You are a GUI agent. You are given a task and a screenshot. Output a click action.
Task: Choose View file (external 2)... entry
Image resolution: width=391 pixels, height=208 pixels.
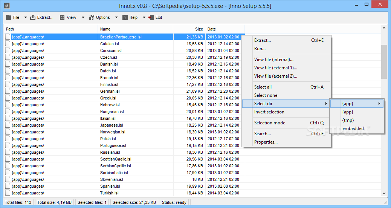click(x=287, y=76)
